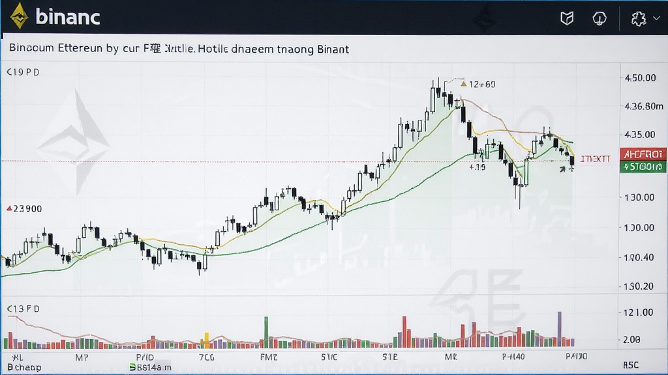Click the red AHFFROT price tag

[x=643, y=154]
